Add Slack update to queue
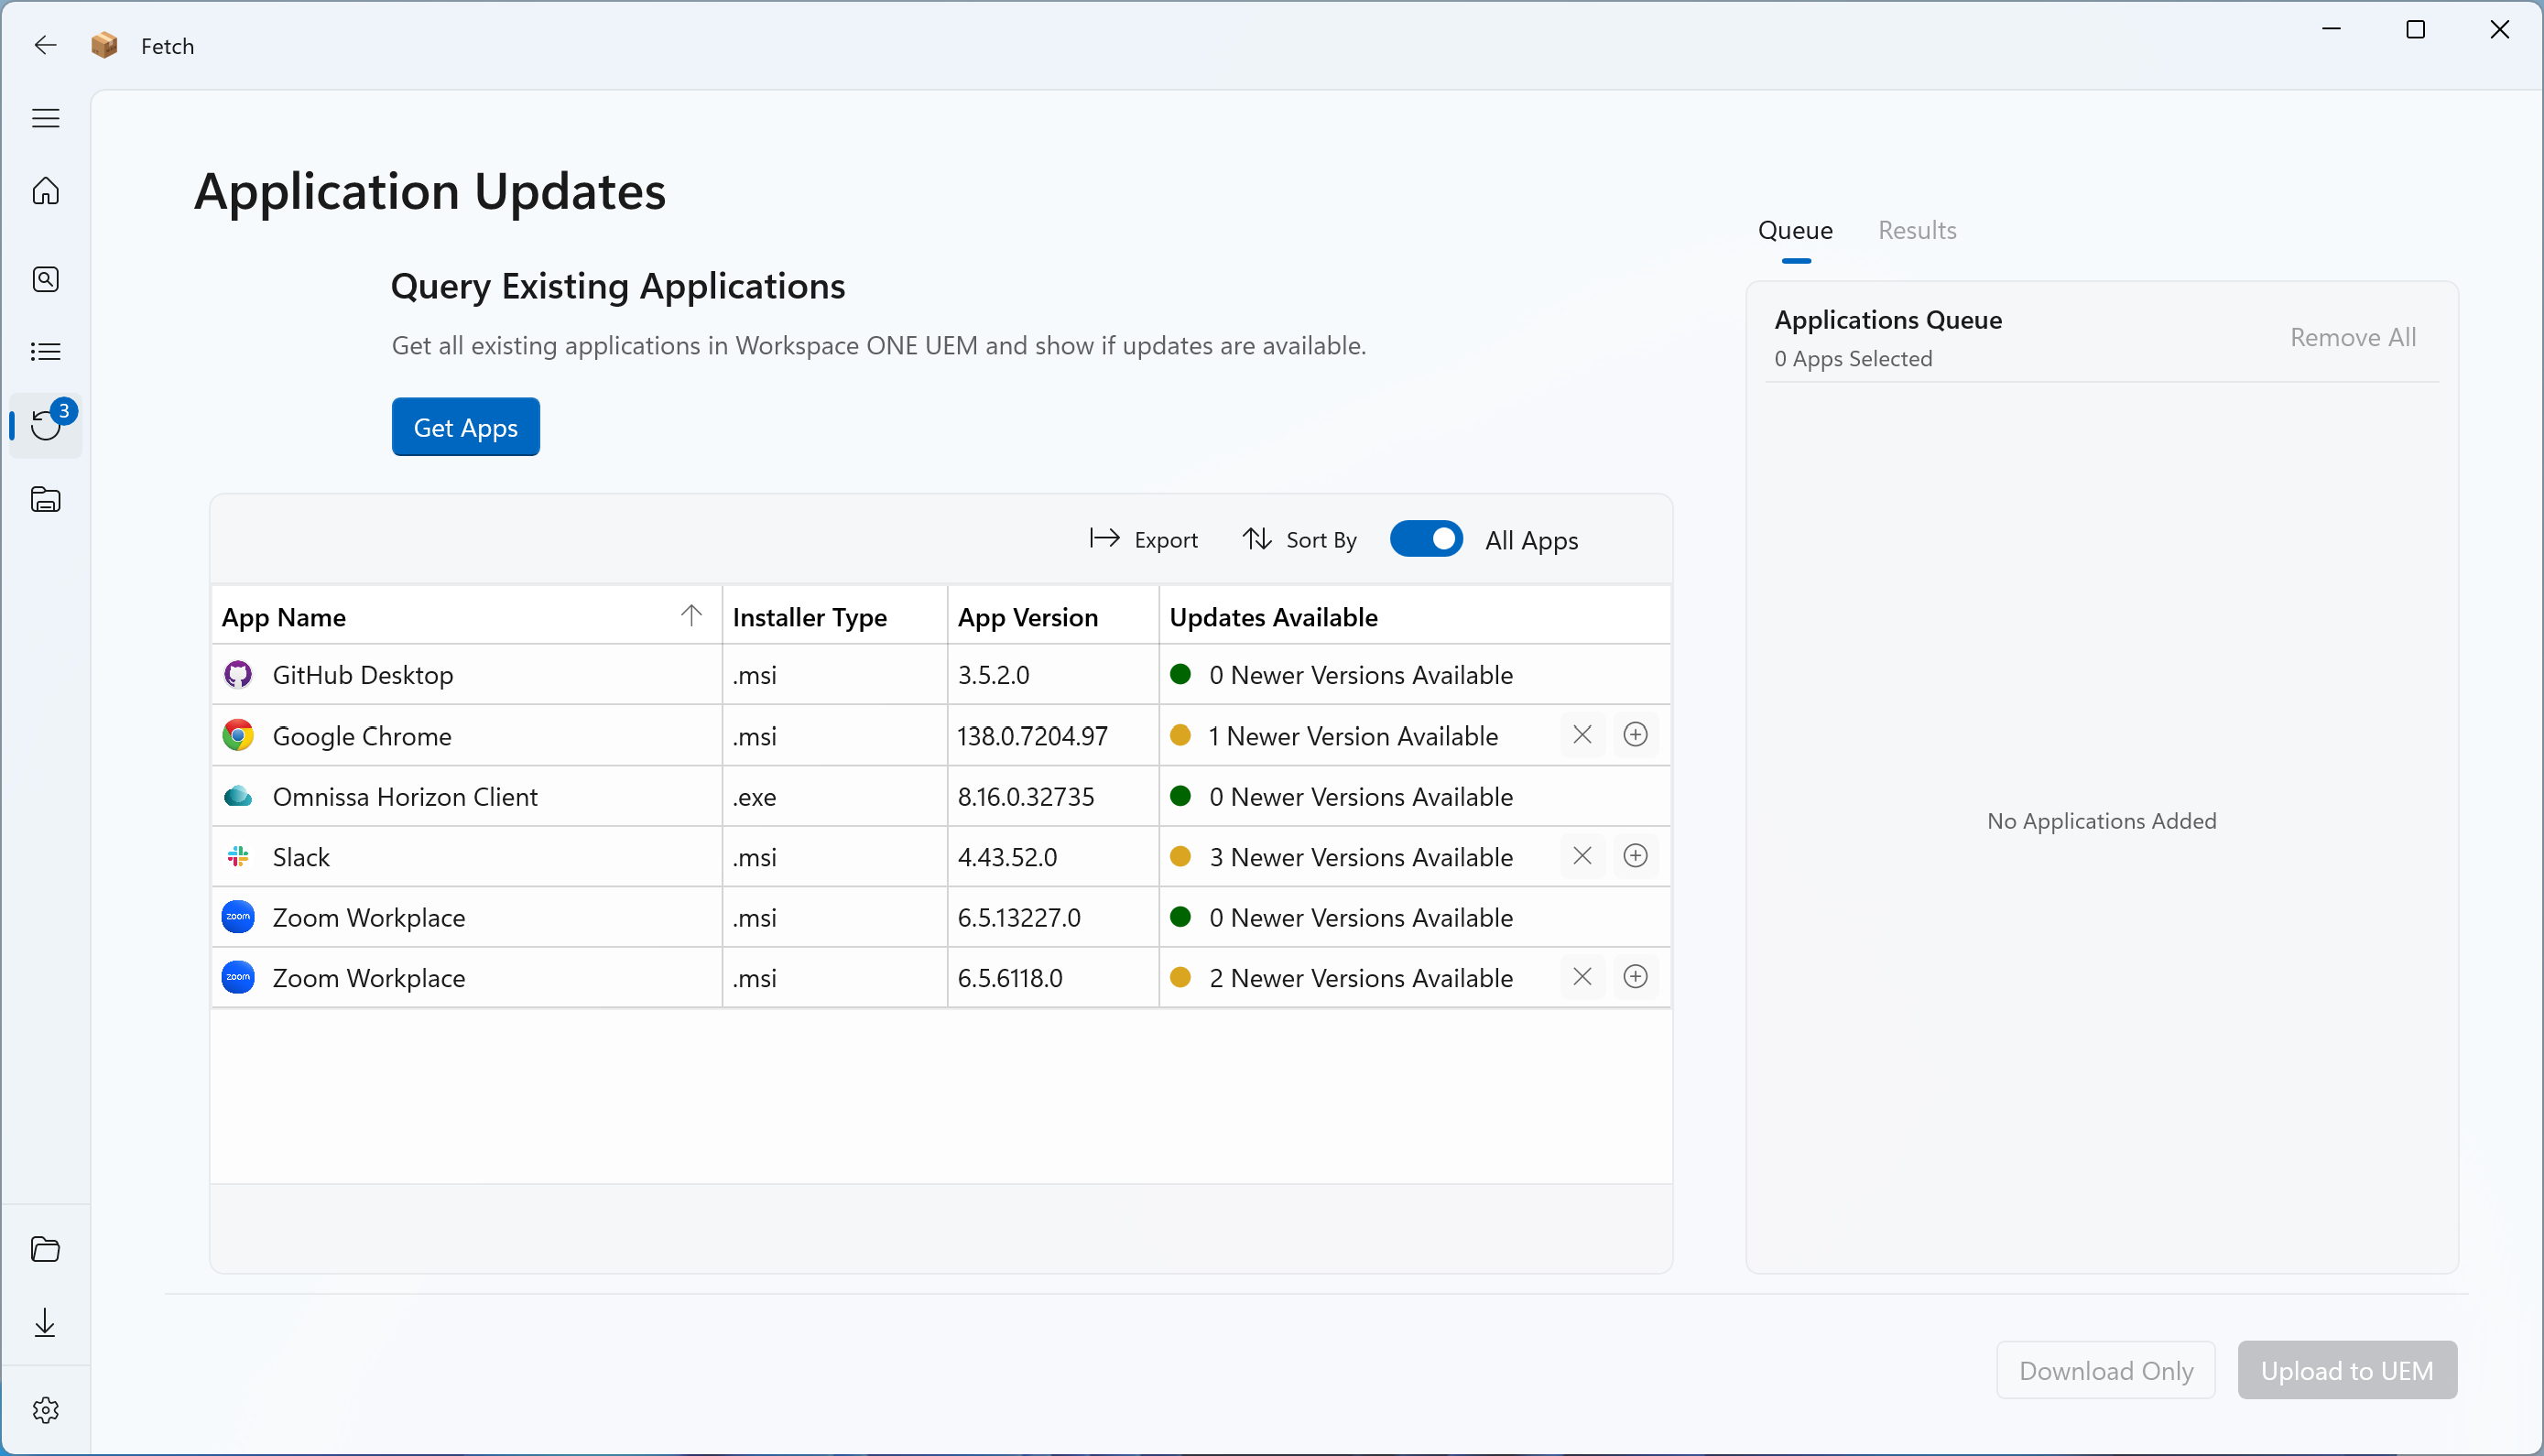The height and width of the screenshot is (1456, 2544). point(1635,856)
